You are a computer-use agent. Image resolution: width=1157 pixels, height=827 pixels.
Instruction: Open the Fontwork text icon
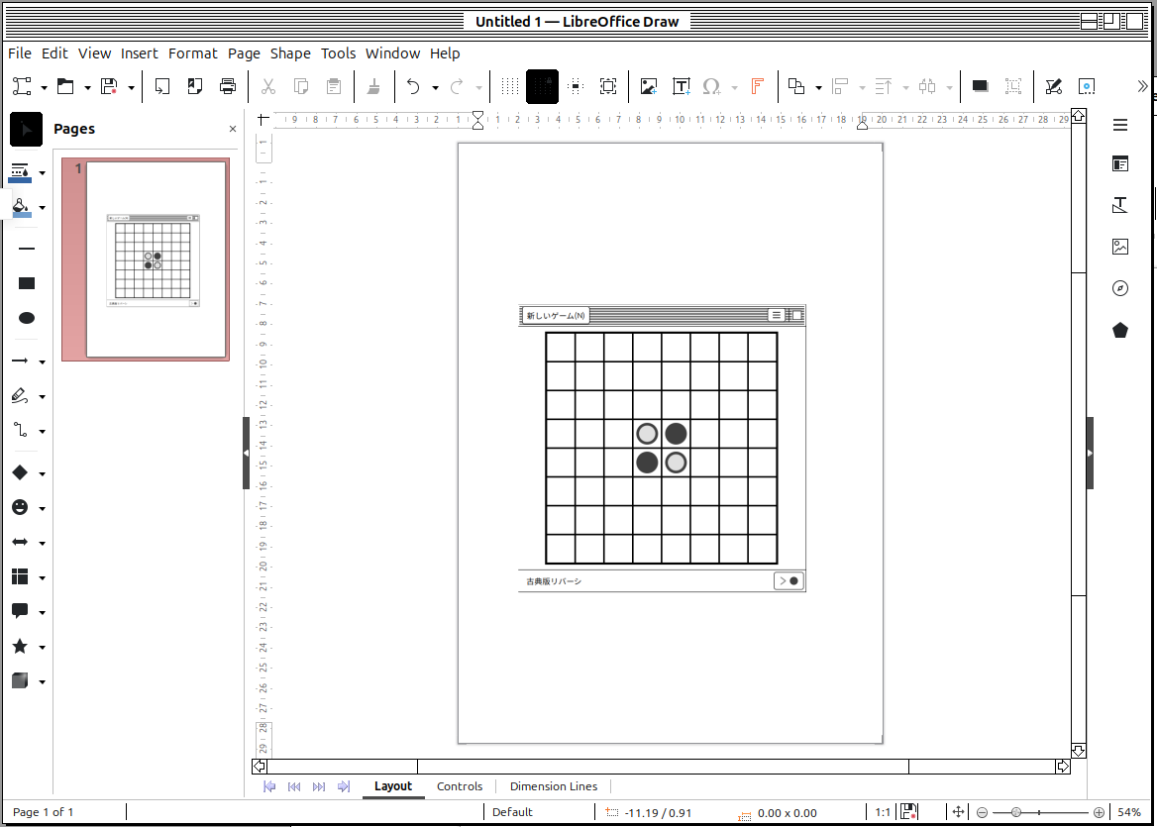pyautogui.click(x=757, y=87)
